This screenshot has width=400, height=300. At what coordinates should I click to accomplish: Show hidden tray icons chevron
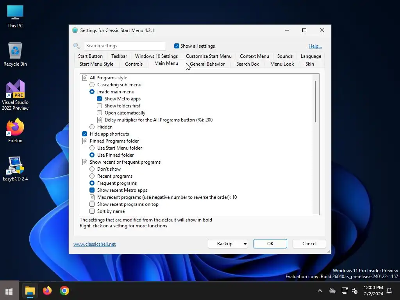(x=320, y=291)
